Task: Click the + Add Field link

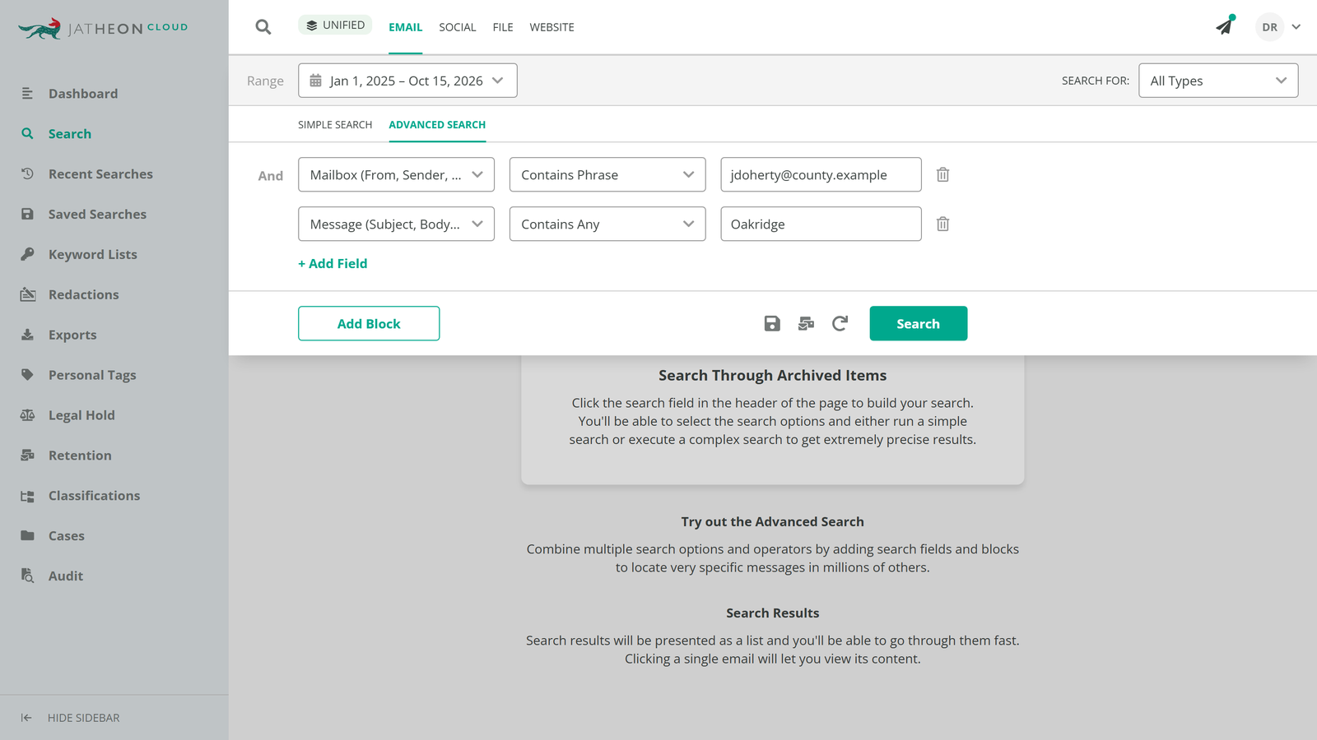Action: pyautogui.click(x=333, y=264)
